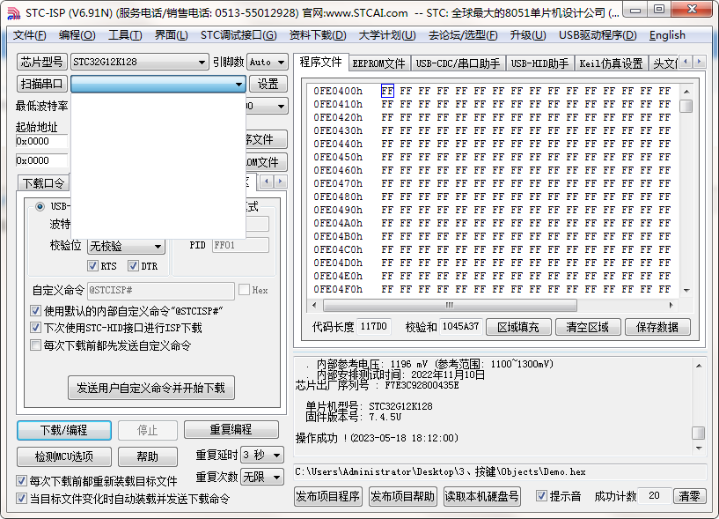
Task: Click hex view horizontal scroll right arrow
Action: [671, 305]
